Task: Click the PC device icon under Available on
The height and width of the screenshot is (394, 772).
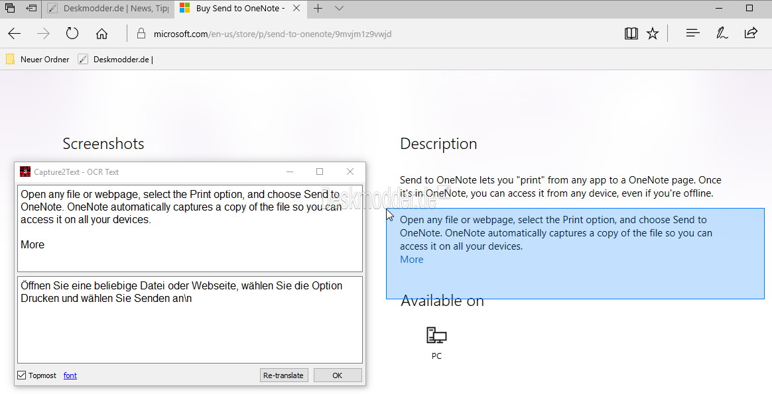Action: [436, 336]
